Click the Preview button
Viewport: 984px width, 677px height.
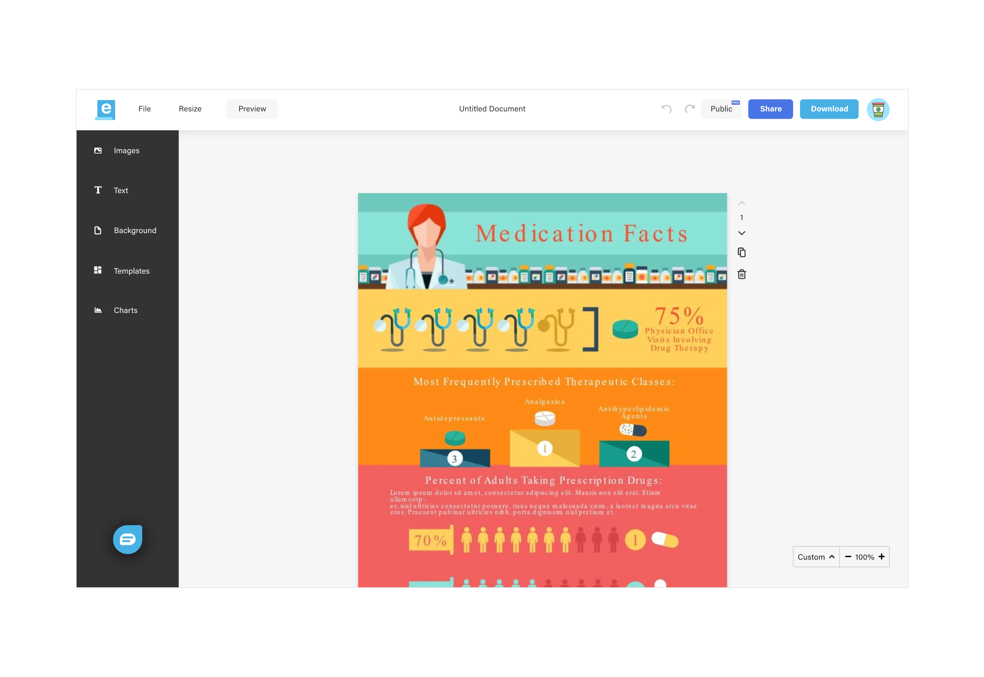[252, 109]
